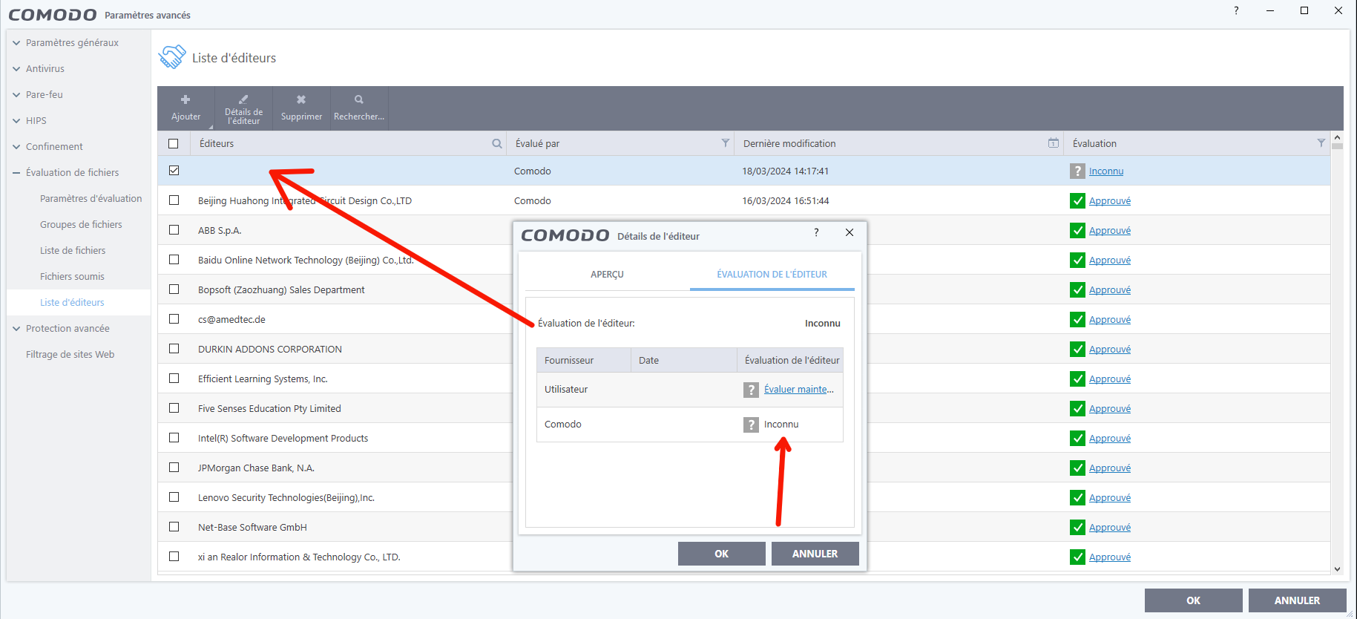Check the Beijing Huahong row checkbox
This screenshot has width=1357, height=619.
(174, 200)
